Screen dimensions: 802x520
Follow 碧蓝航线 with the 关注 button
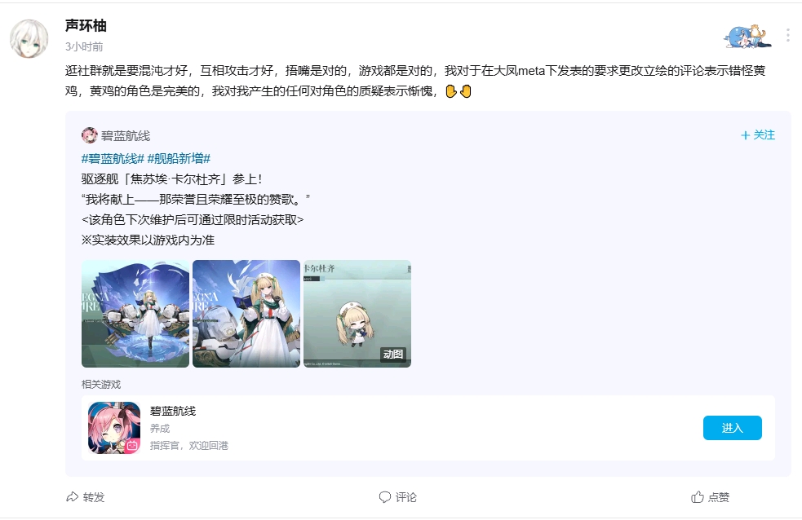pos(758,134)
